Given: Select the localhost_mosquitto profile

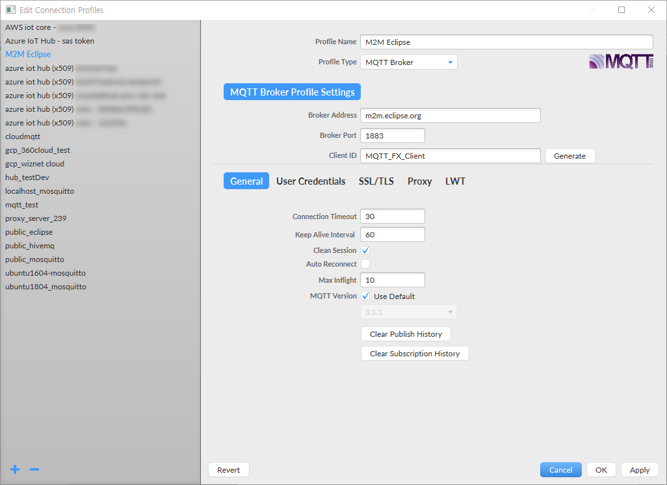Looking at the screenshot, I should pyautogui.click(x=100, y=191).
